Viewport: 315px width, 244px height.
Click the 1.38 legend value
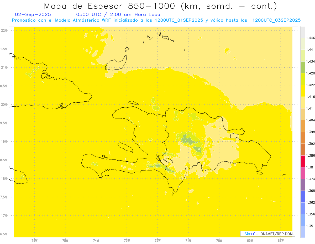(310, 167)
